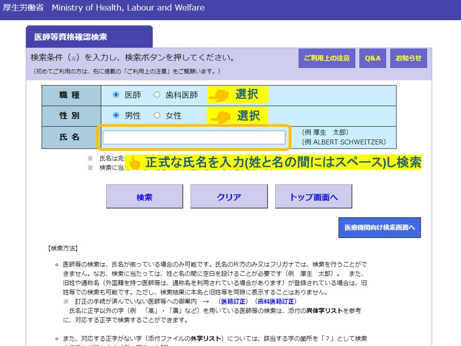Select the 男性 gender option
The width and height of the screenshot is (461, 346).
point(116,115)
